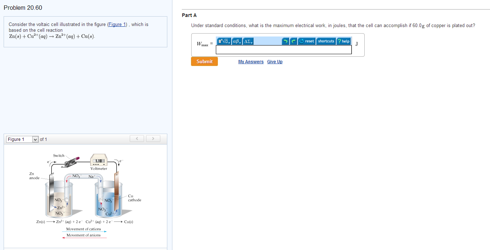Go to the next figure
Image resolution: width=490 pixels, height=250 pixels.
coord(153,139)
